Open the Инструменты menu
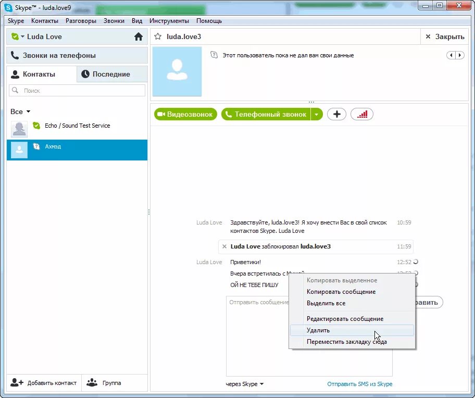Image resolution: width=475 pixels, height=398 pixels. tap(169, 21)
